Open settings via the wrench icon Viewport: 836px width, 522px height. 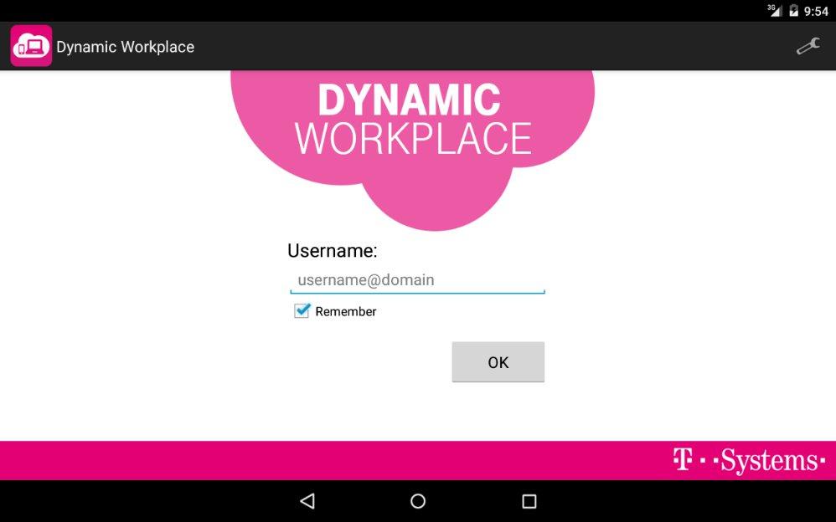point(808,46)
